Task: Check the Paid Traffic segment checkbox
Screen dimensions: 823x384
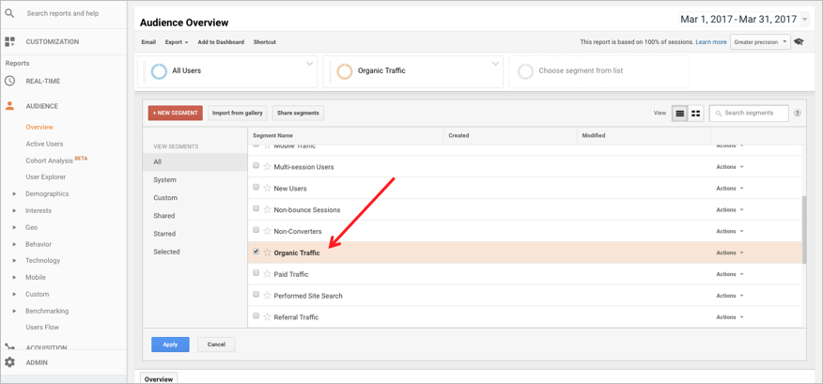Action: coord(256,273)
